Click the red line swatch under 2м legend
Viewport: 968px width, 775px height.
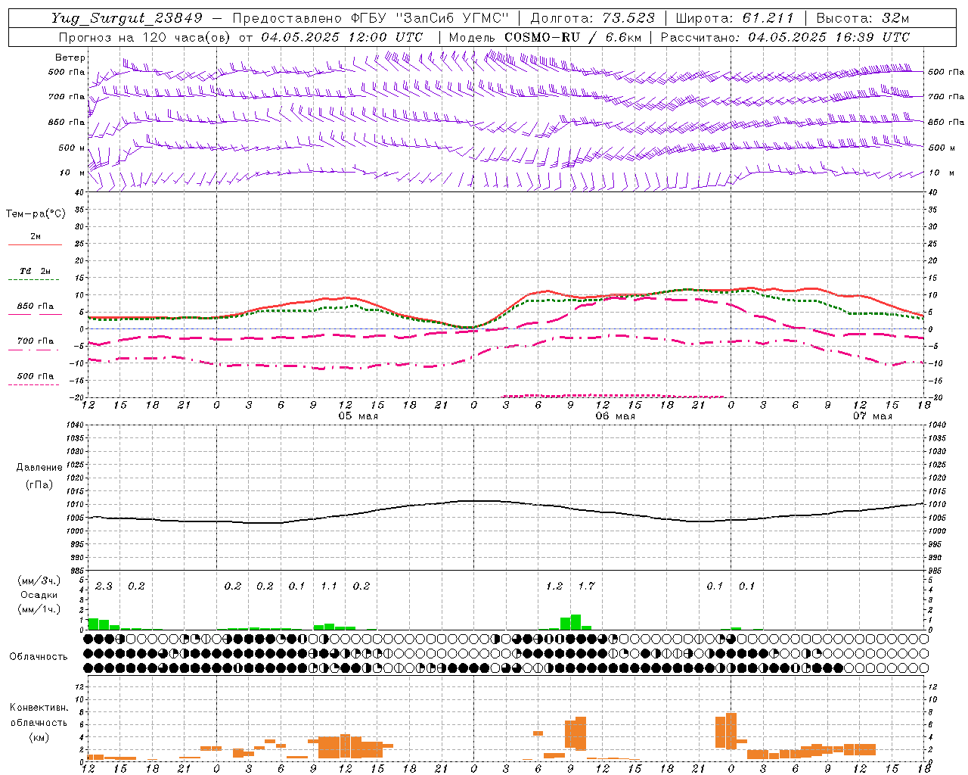(x=35, y=244)
